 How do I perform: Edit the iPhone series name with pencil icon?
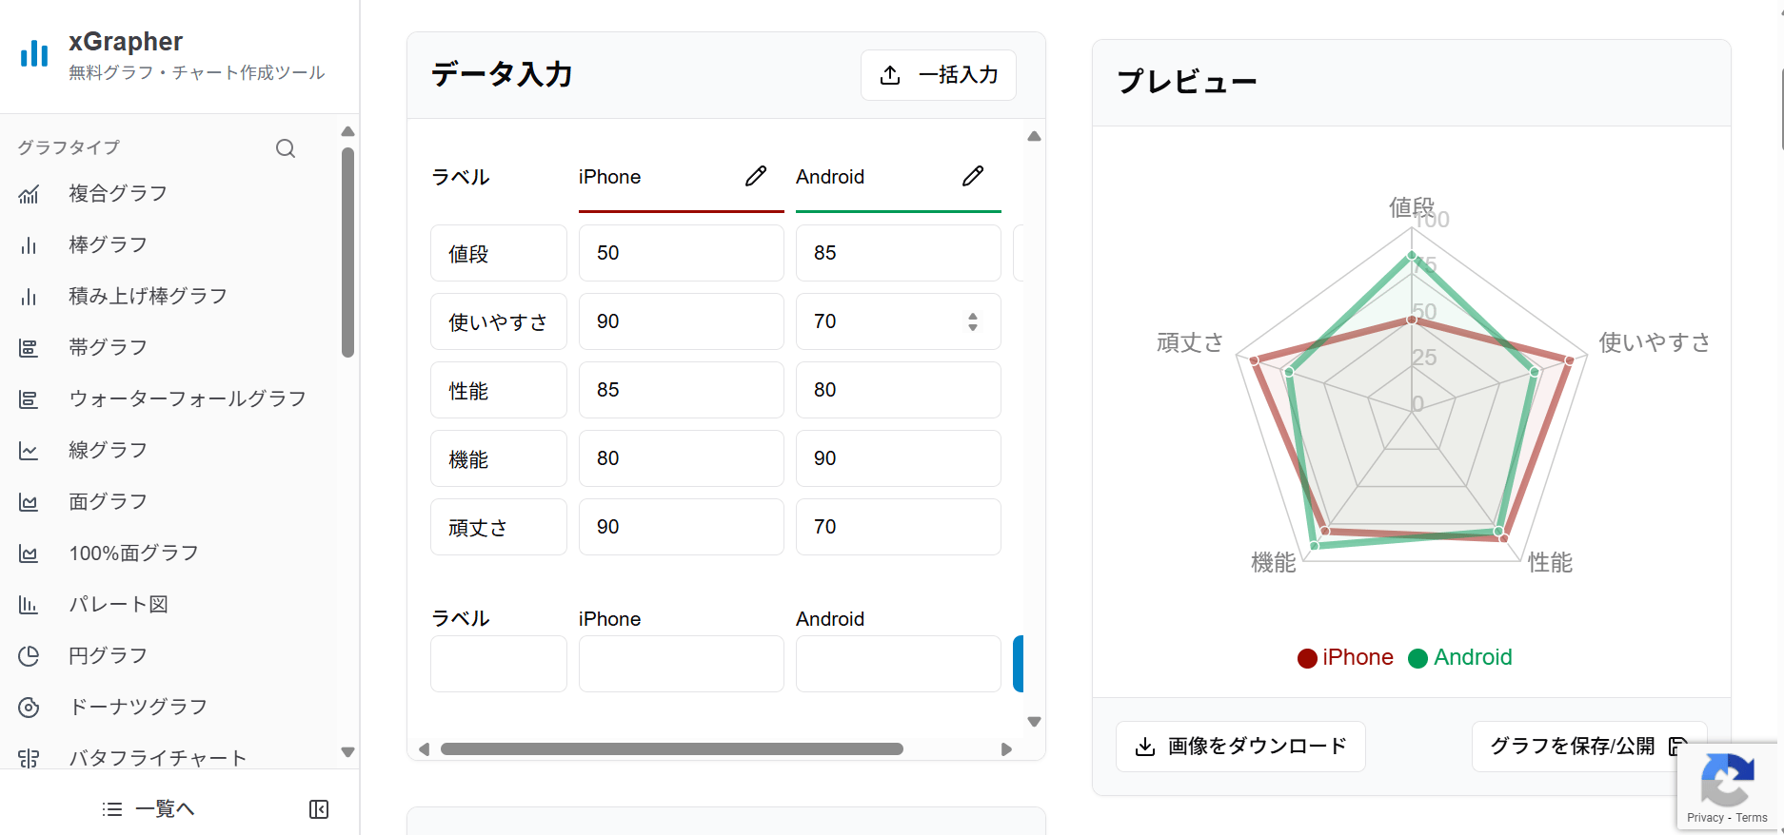(x=756, y=175)
